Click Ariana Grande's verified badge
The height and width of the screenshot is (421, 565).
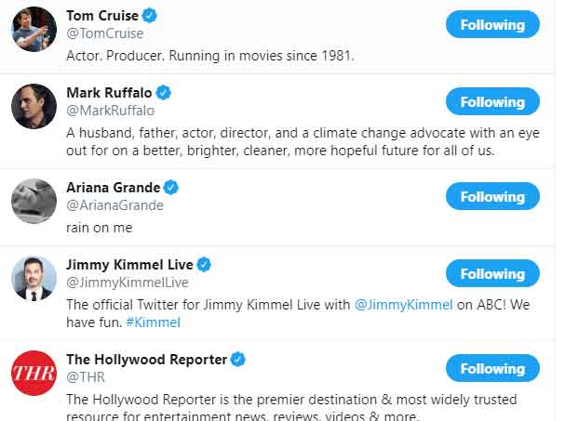(171, 187)
